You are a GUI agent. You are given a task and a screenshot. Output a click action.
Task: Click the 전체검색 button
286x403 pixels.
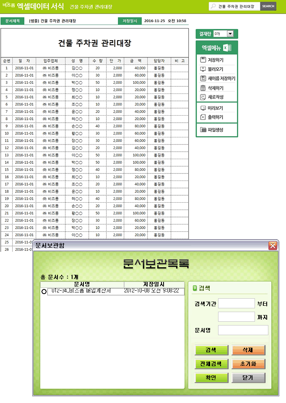pyautogui.click(x=211, y=364)
